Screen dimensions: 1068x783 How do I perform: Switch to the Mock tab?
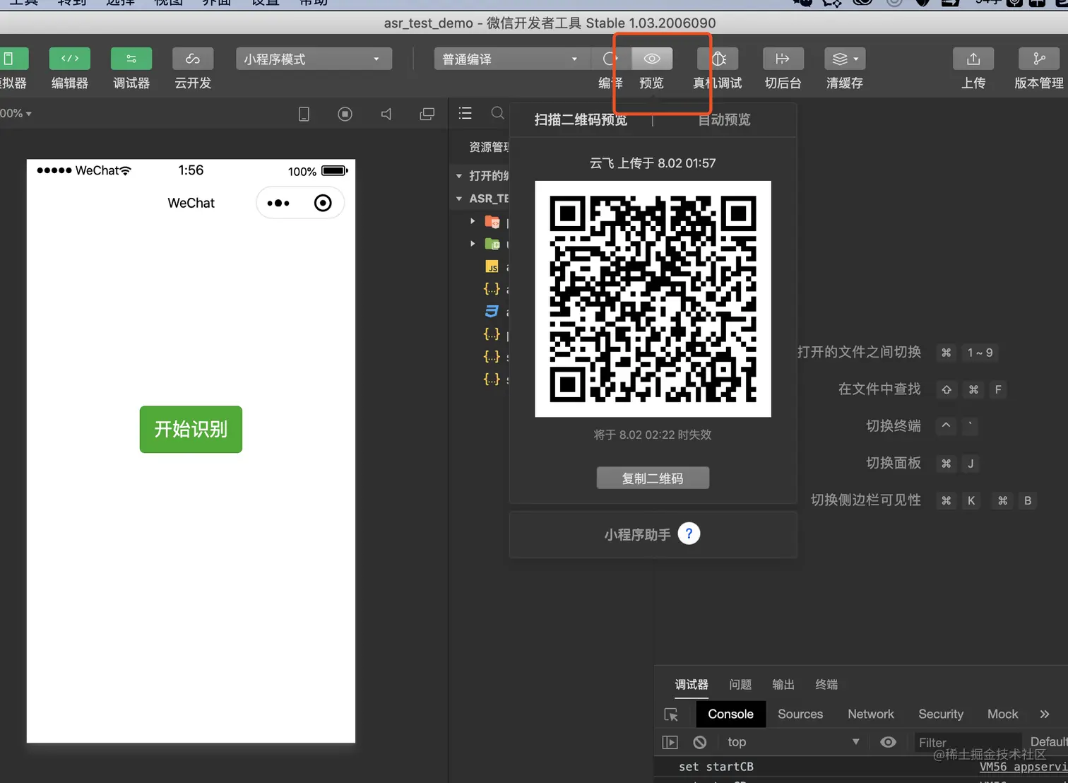pyautogui.click(x=1003, y=714)
